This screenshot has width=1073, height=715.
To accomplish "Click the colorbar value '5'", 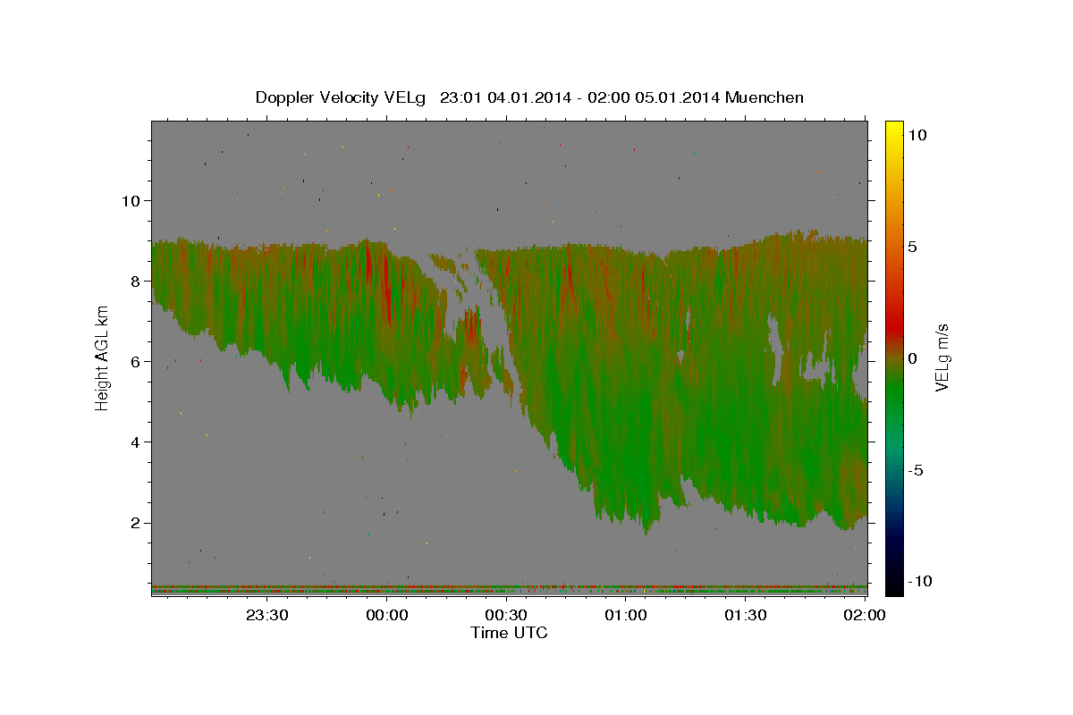I will point(913,247).
